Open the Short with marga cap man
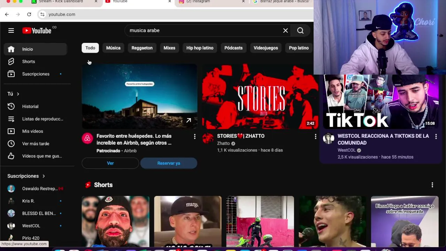The height and width of the screenshot is (251, 446). tap(188, 221)
